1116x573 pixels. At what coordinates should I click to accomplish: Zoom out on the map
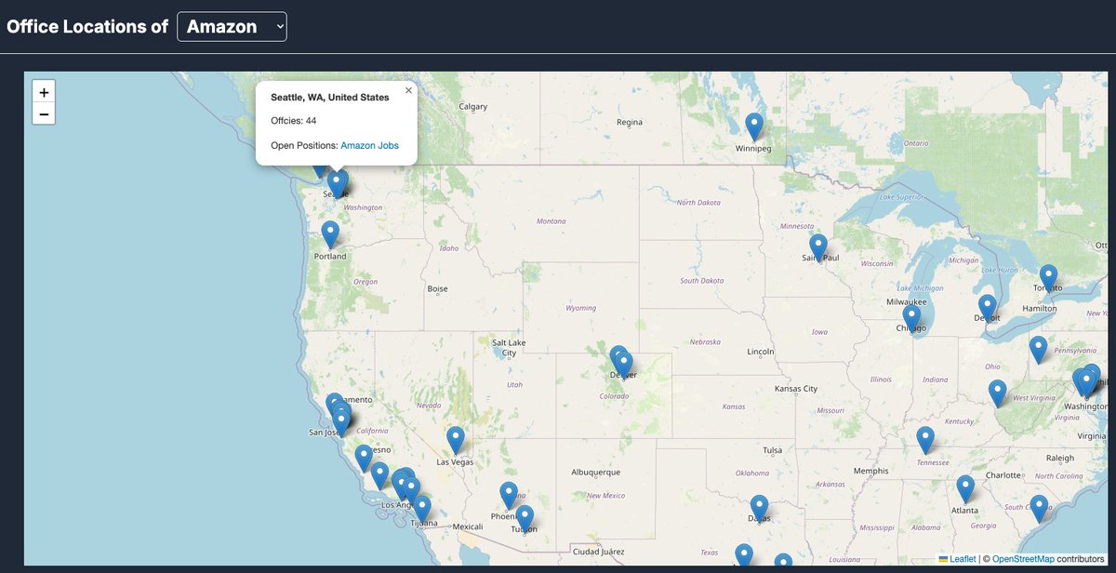tap(44, 114)
